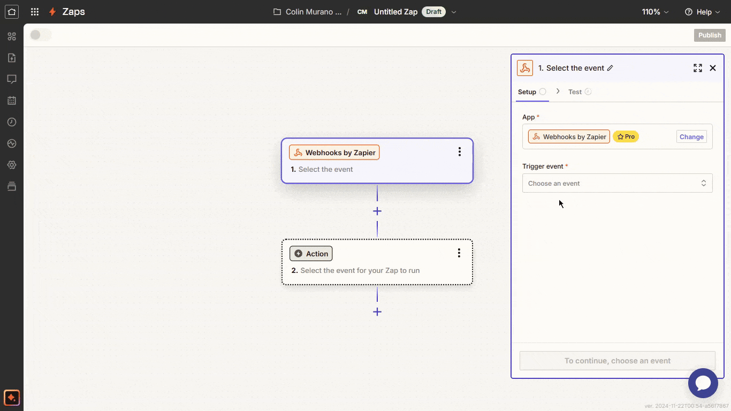Image resolution: width=731 pixels, height=411 pixels.
Task: Open the calendar icon in sidebar
Action: [x=12, y=101]
